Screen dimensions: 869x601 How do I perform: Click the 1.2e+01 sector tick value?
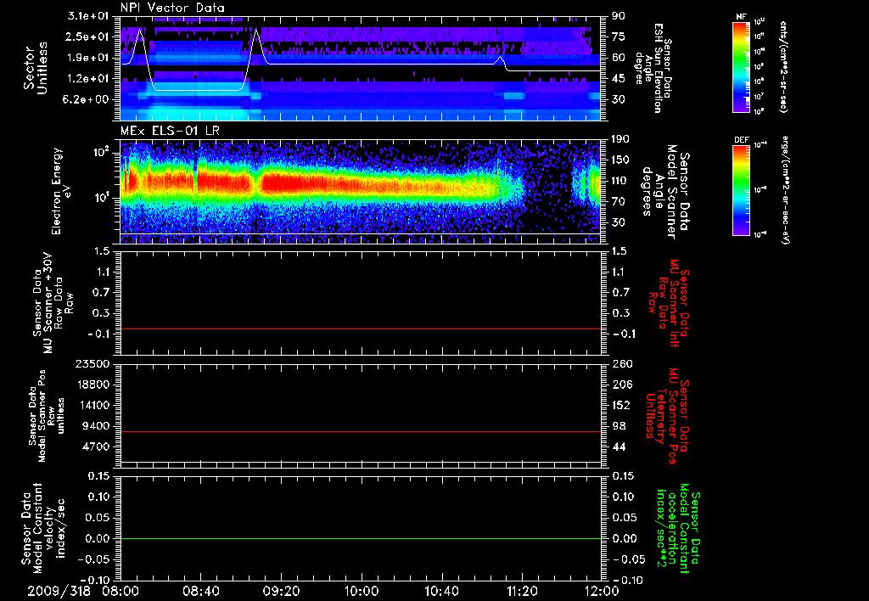click(88, 79)
